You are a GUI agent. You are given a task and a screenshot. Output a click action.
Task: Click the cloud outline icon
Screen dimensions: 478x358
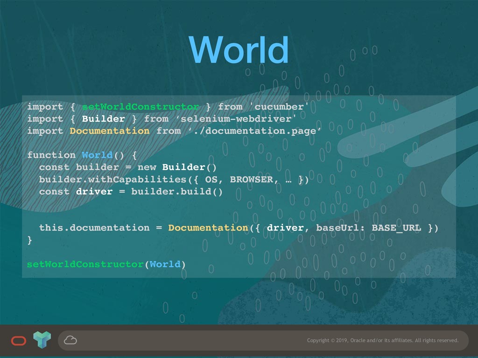70,340
